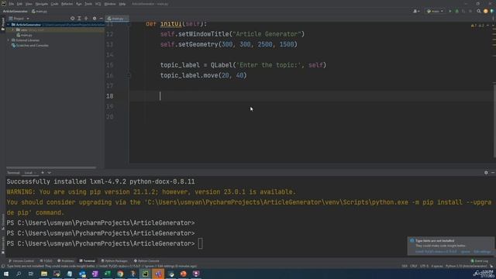496x279 pixels.
Task: Open the Project view dropdown
Action: [x=19, y=19]
